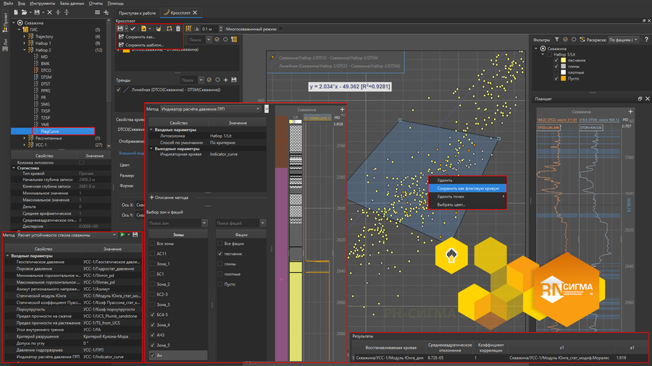Switch to the Приступая к работе tab
Screen dimensions: 652x366
click(x=137, y=13)
